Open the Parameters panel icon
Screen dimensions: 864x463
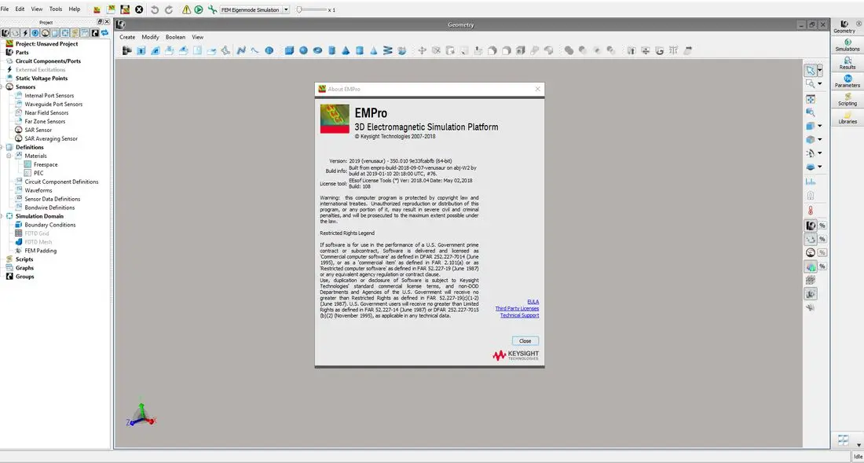click(x=848, y=82)
